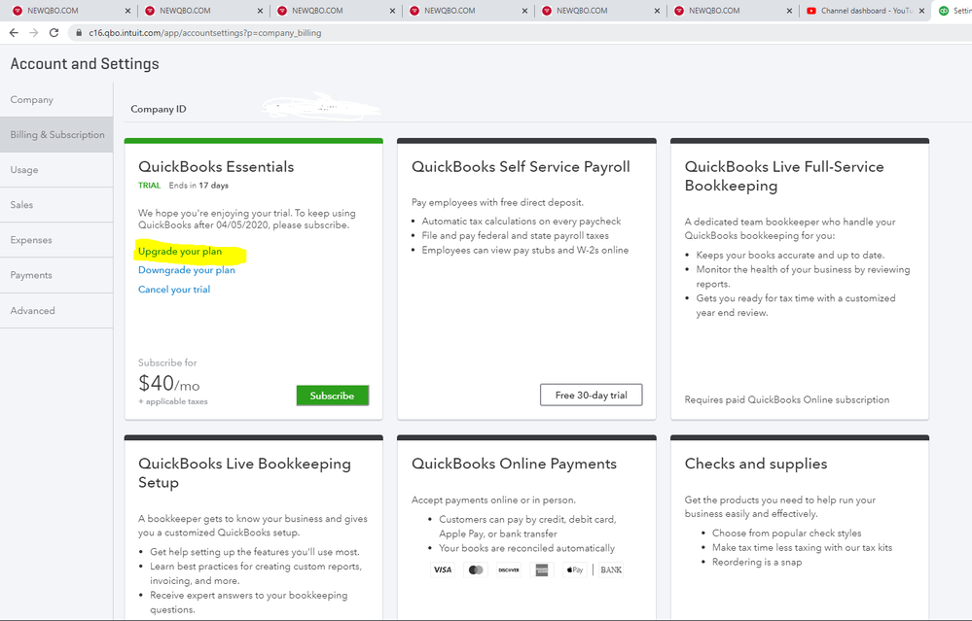
Task: Click the $40/mo price text
Action: 168,383
